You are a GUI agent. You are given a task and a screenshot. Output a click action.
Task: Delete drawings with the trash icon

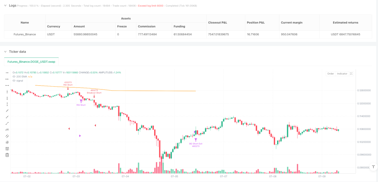[x=7, y=155]
